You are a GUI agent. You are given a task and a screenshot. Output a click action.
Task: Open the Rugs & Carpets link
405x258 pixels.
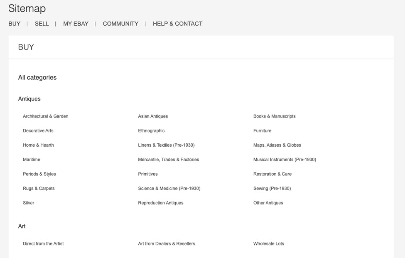(x=39, y=188)
